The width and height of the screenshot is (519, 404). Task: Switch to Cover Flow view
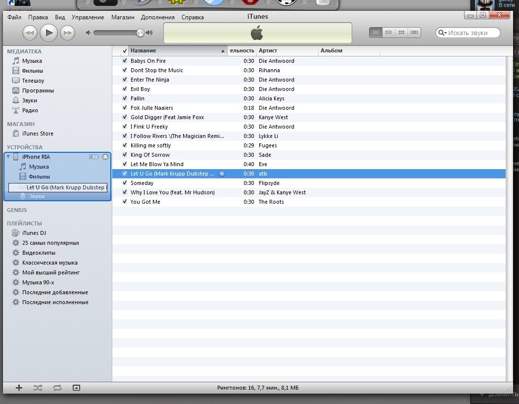tap(415, 33)
